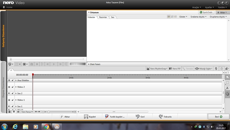Step forward one frame in preview

tap(60, 64)
